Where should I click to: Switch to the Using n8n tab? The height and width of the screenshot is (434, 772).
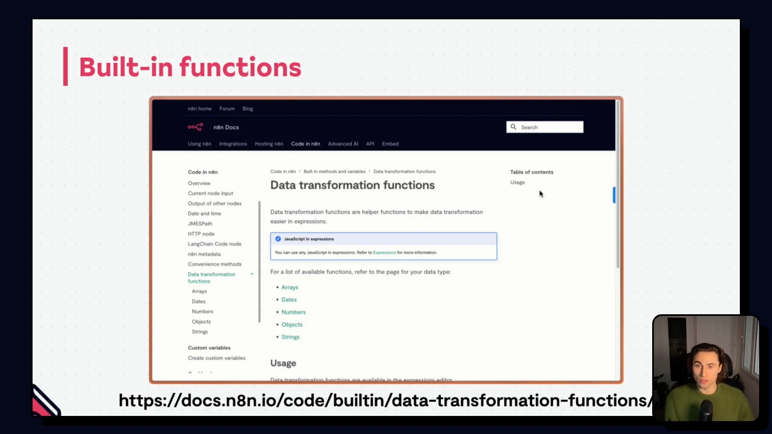click(199, 144)
